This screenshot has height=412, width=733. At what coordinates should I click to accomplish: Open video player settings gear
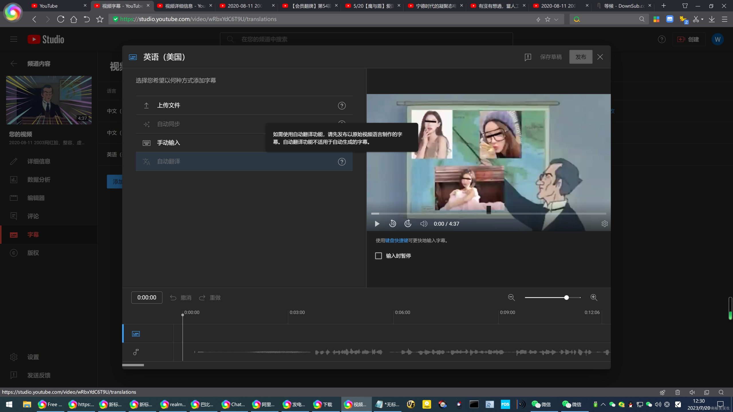click(604, 224)
